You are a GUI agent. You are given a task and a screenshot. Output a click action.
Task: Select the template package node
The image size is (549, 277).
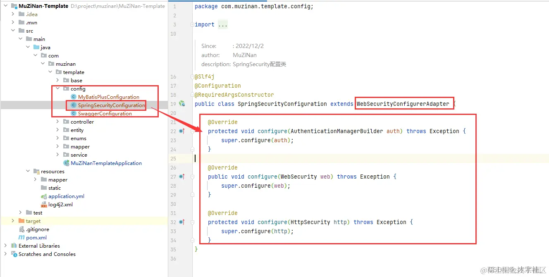74,72
